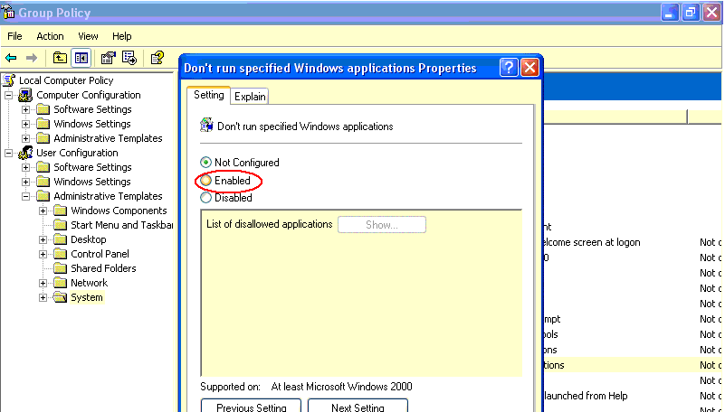This screenshot has width=725, height=412.
Task: Click the Previous Setting button
Action: point(251,406)
